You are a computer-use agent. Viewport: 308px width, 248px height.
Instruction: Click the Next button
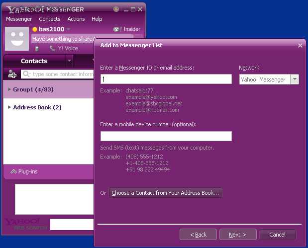tap(238, 235)
